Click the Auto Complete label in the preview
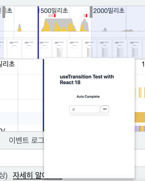The height and width of the screenshot is (181, 145). tap(88, 96)
